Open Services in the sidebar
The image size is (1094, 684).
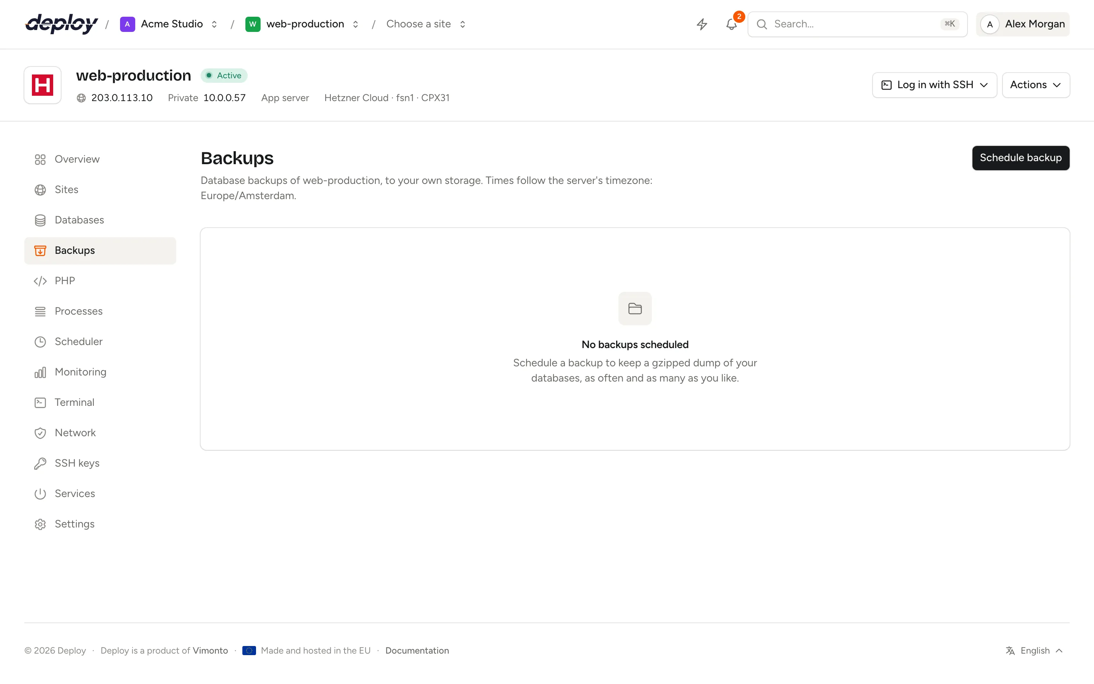point(100,494)
